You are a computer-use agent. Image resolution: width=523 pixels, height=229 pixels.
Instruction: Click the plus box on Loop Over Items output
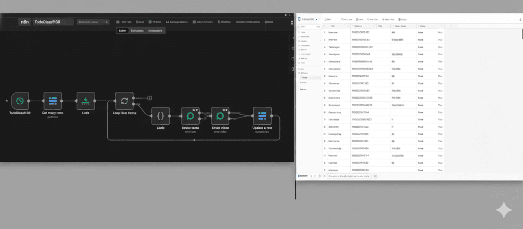click(x=150, y=97)
